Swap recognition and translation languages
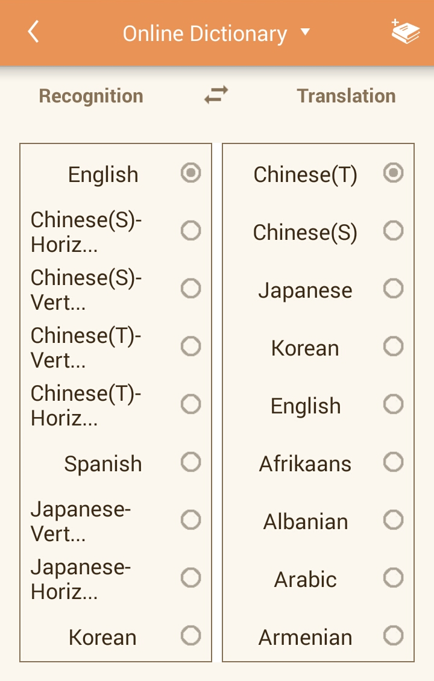 point(216,95)
